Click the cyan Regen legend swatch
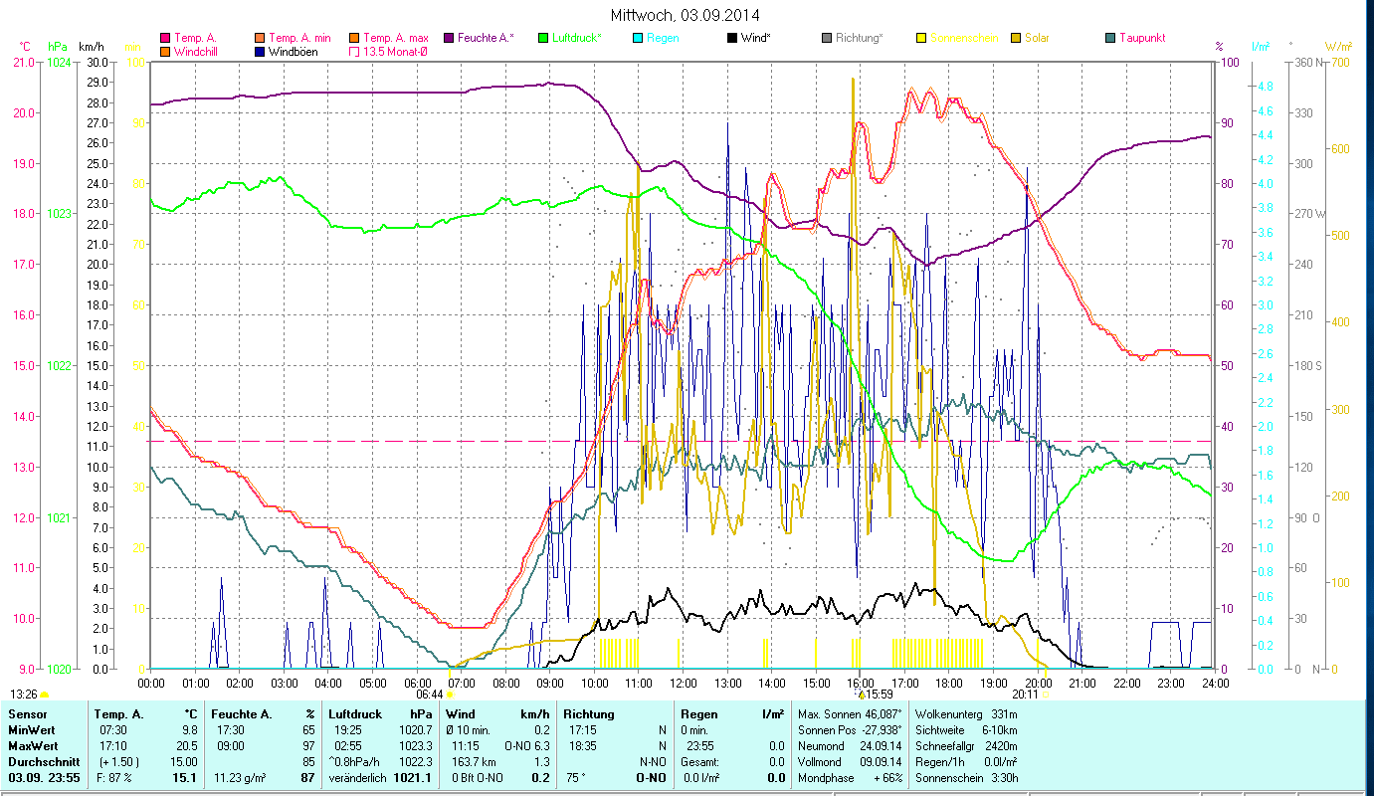Viewport: 1374px width, 796px height. pos(638,38)
